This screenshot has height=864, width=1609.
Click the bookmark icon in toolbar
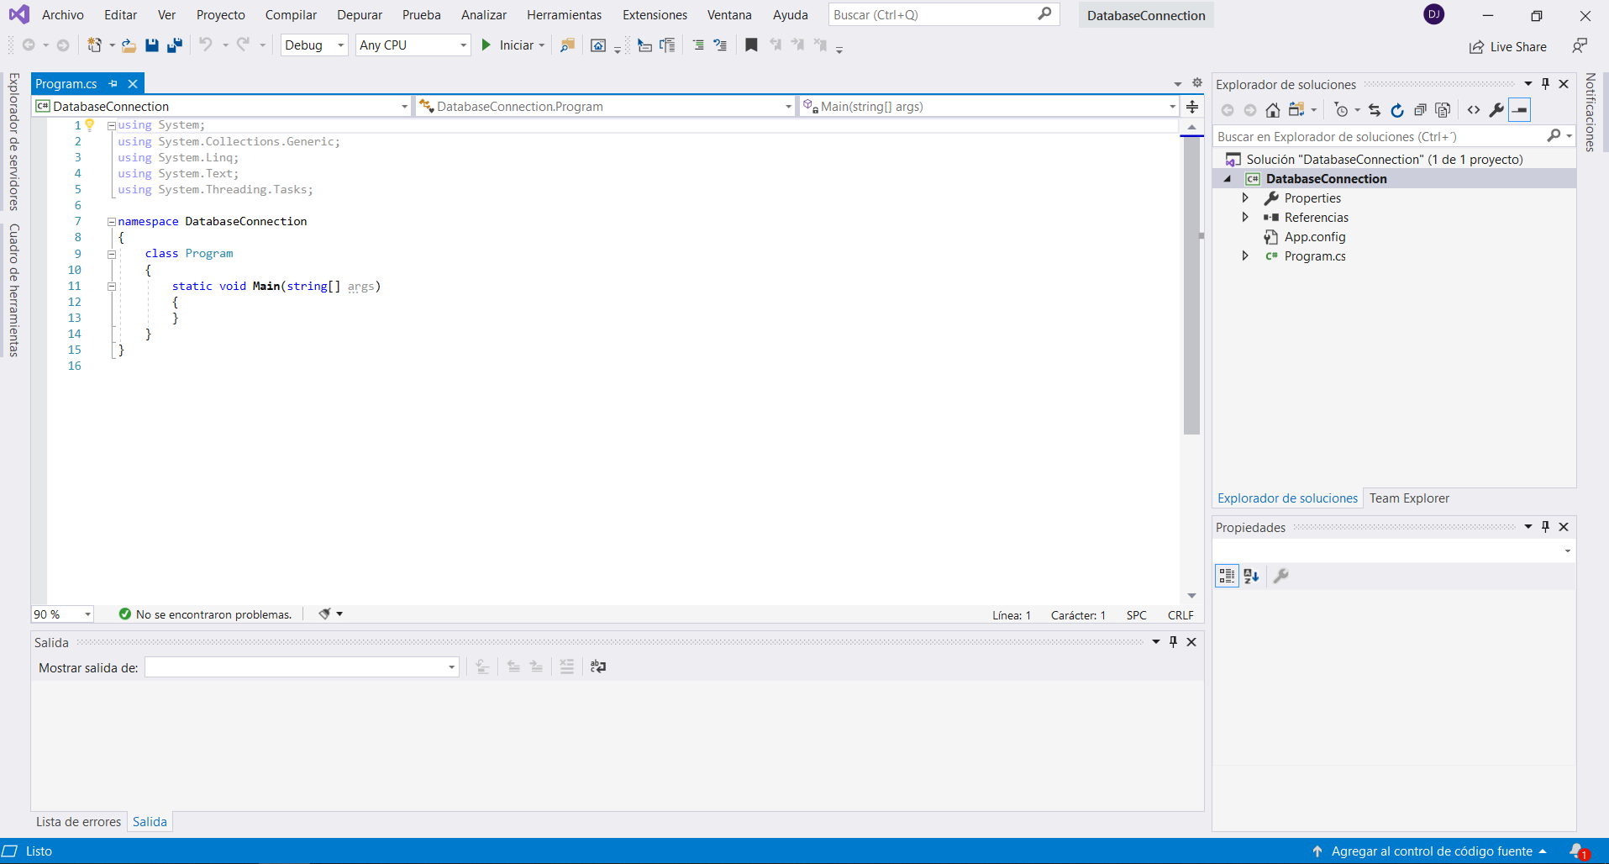[x=751, y=45]
